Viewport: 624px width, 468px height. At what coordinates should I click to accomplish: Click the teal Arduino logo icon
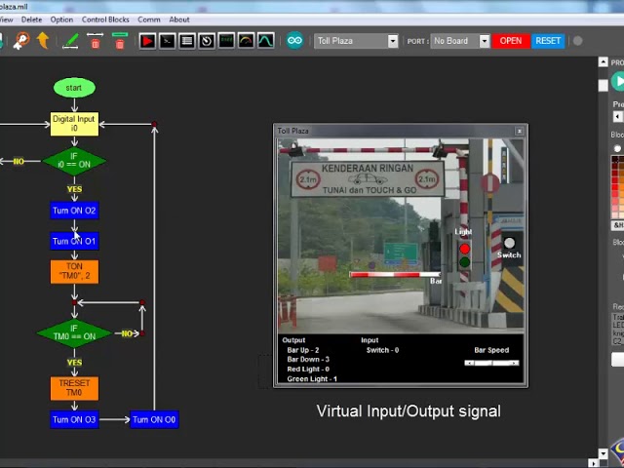pos(294,41)
